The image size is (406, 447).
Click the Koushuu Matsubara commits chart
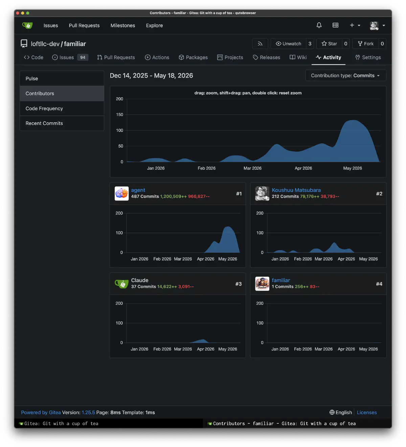[x=318, y=236]
